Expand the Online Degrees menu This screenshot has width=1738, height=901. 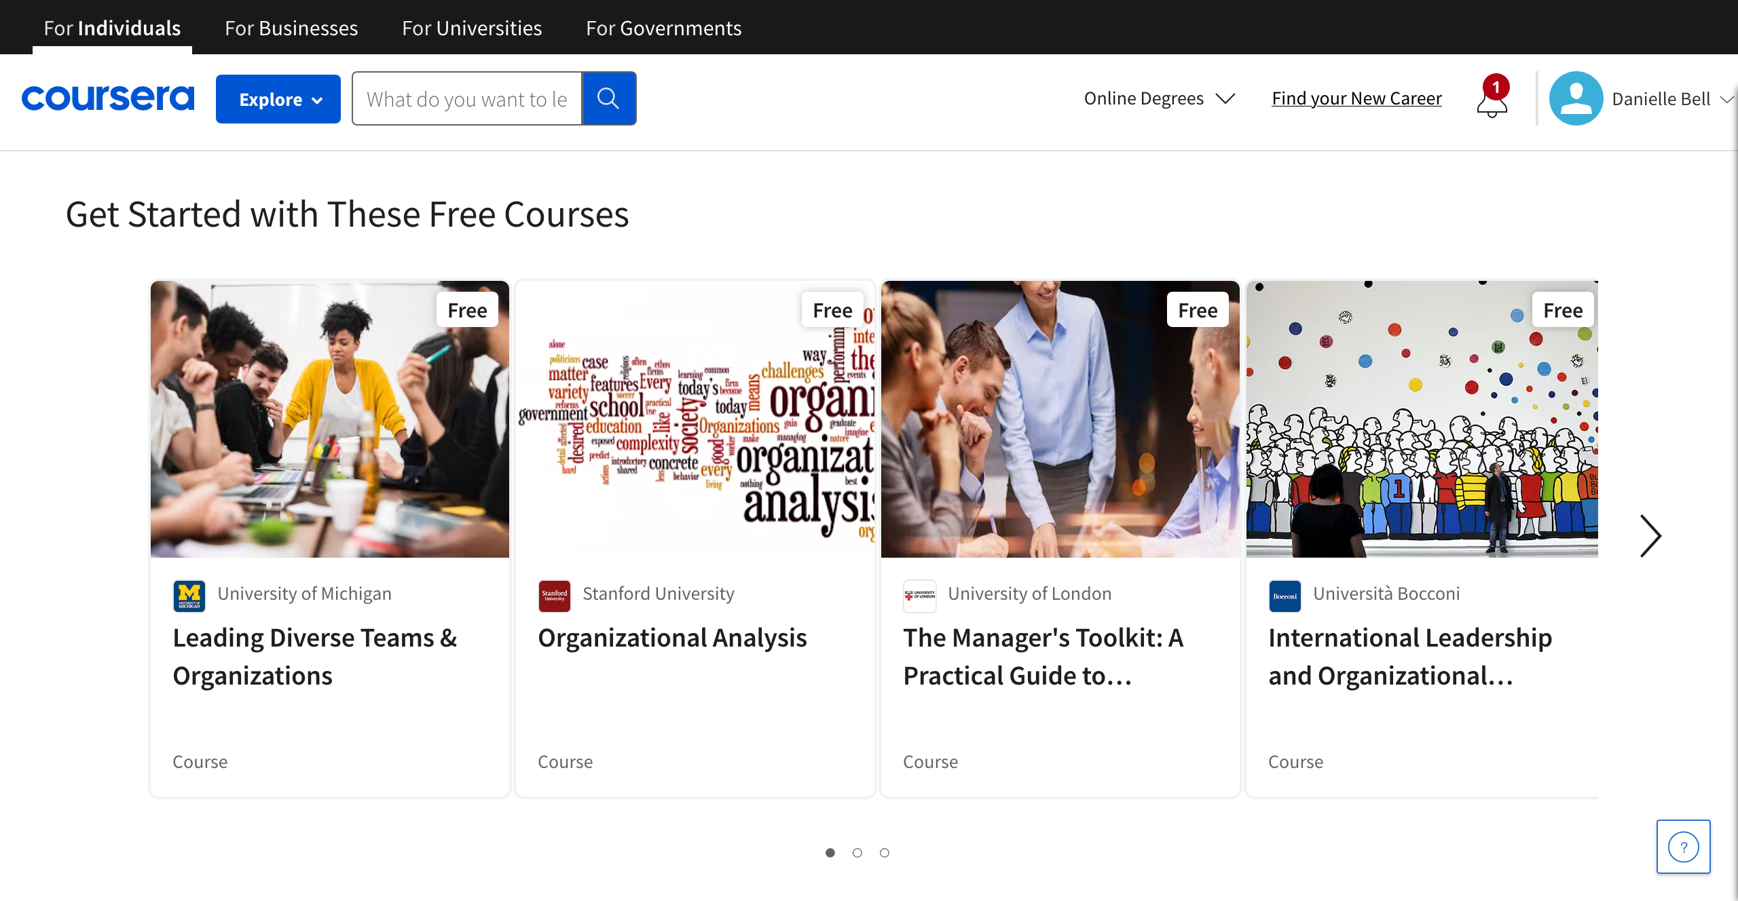click(x=1160, y=98)
